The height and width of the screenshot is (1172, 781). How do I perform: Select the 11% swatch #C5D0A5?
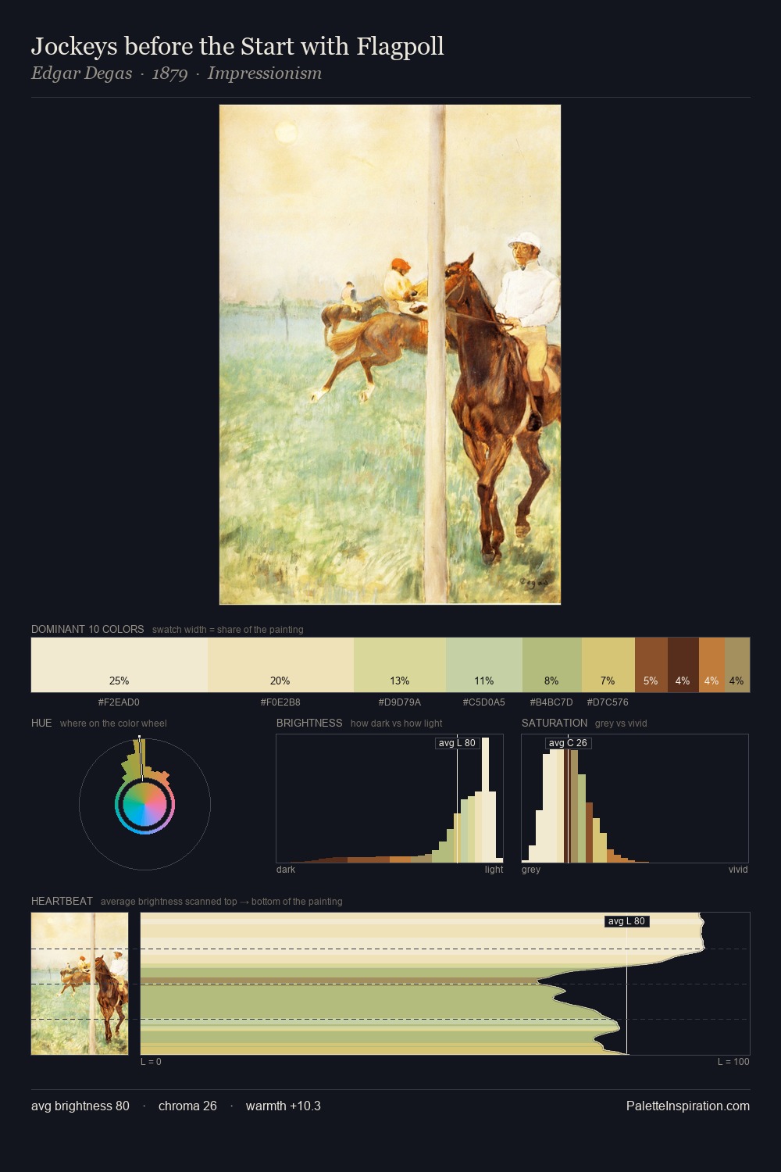484,665
